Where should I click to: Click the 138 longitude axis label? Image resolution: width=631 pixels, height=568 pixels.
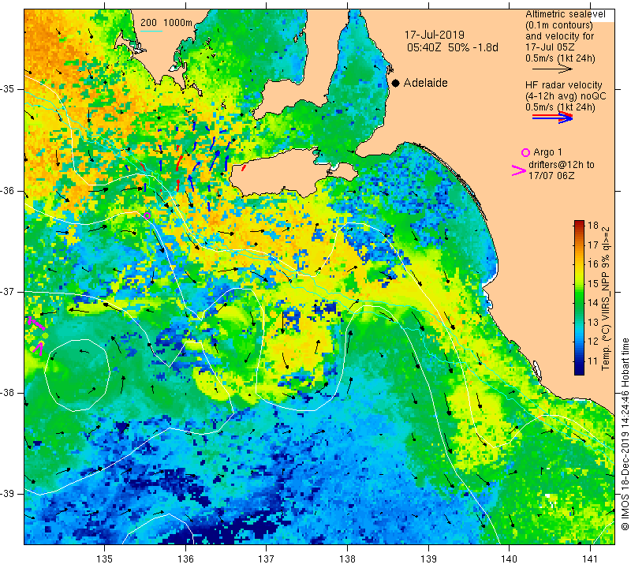tap(347, 559)
